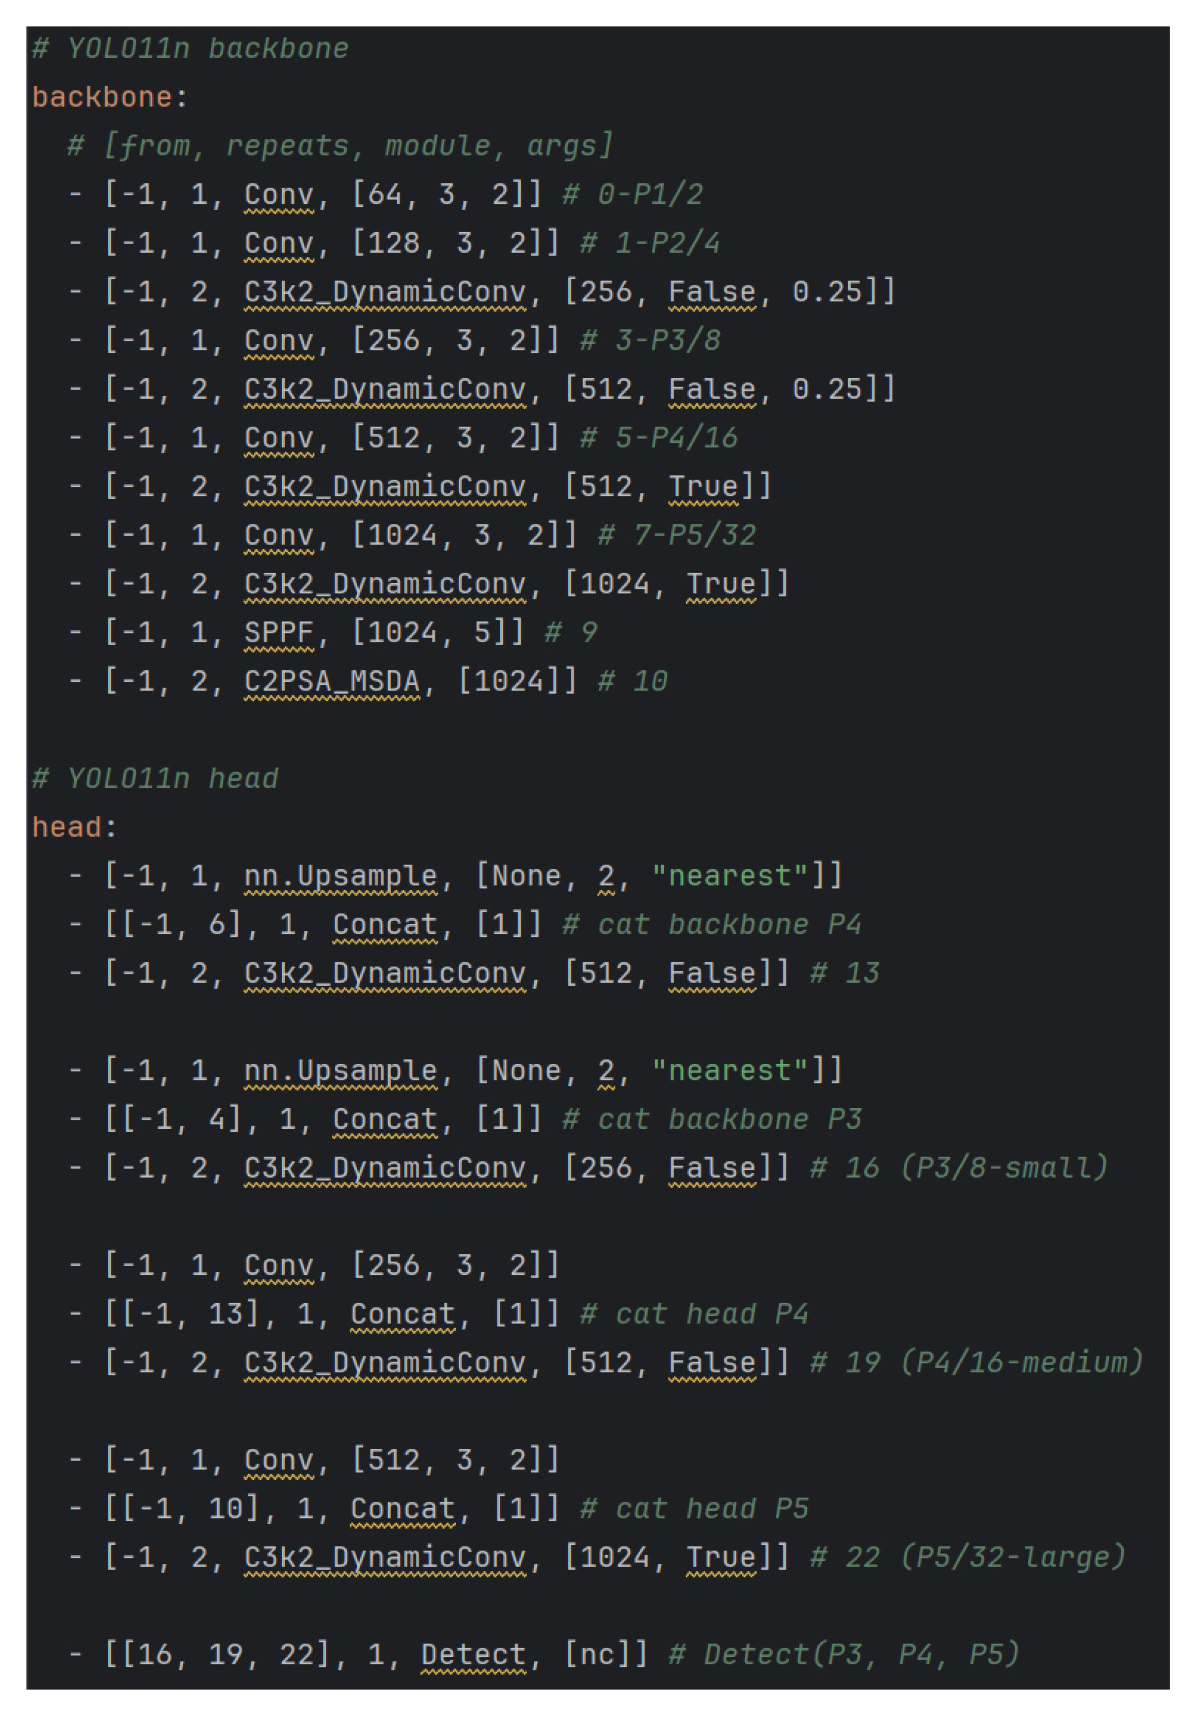Click the 'cat head P4' comment
Viewport: 1195px width, 1716px height.
click(710, 1314)
